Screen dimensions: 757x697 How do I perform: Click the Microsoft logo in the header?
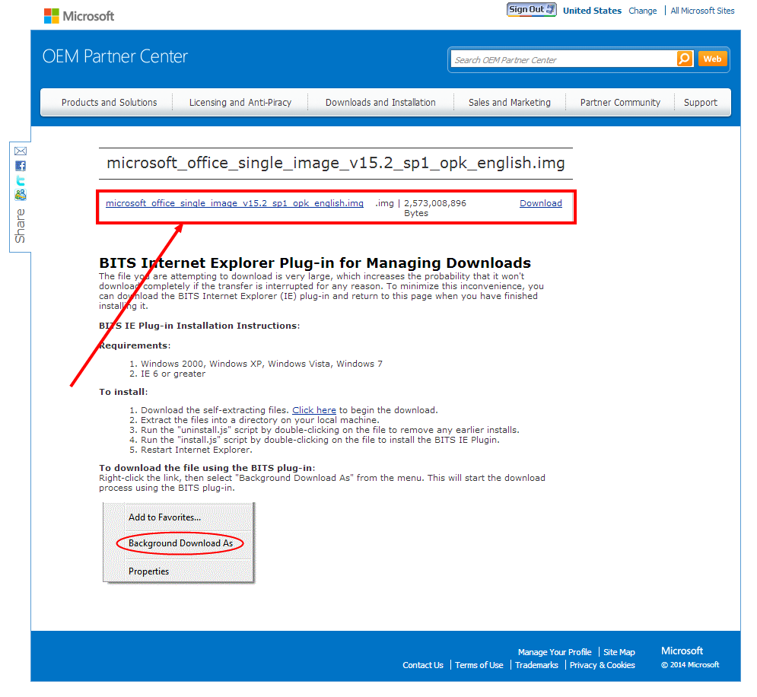click(x=79, y=16)
